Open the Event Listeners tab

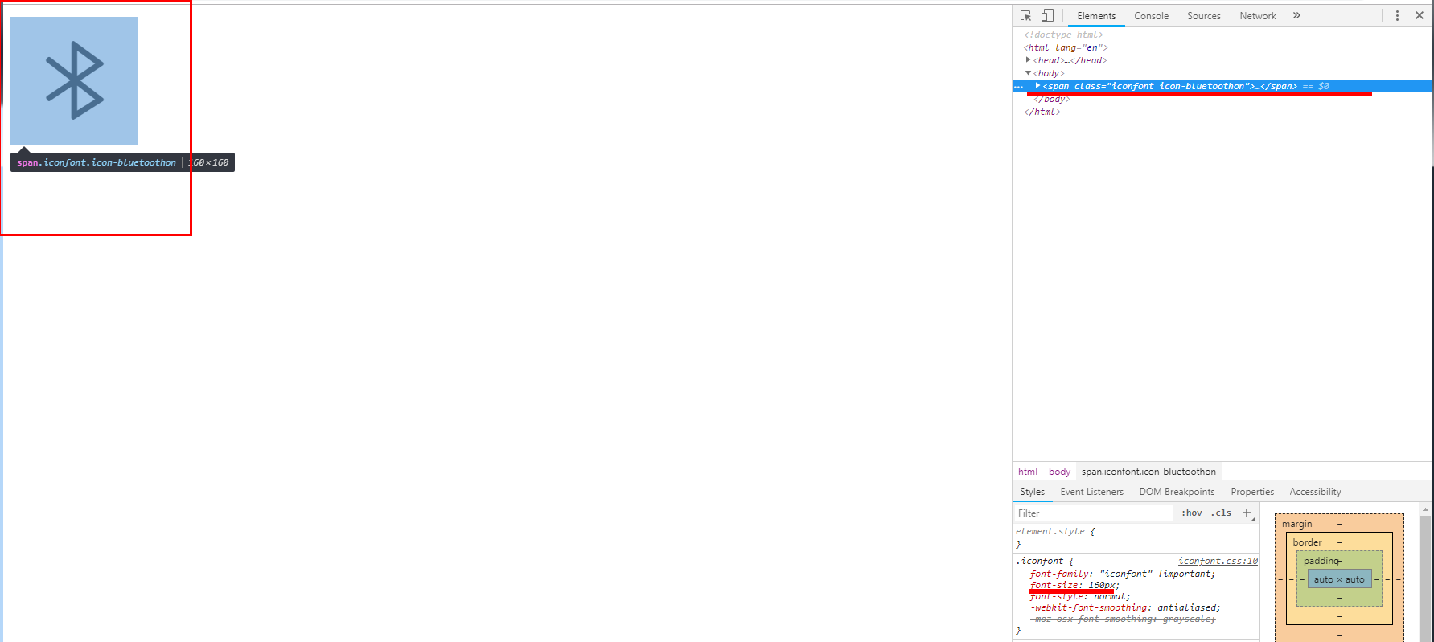[x=1091, y=492]
